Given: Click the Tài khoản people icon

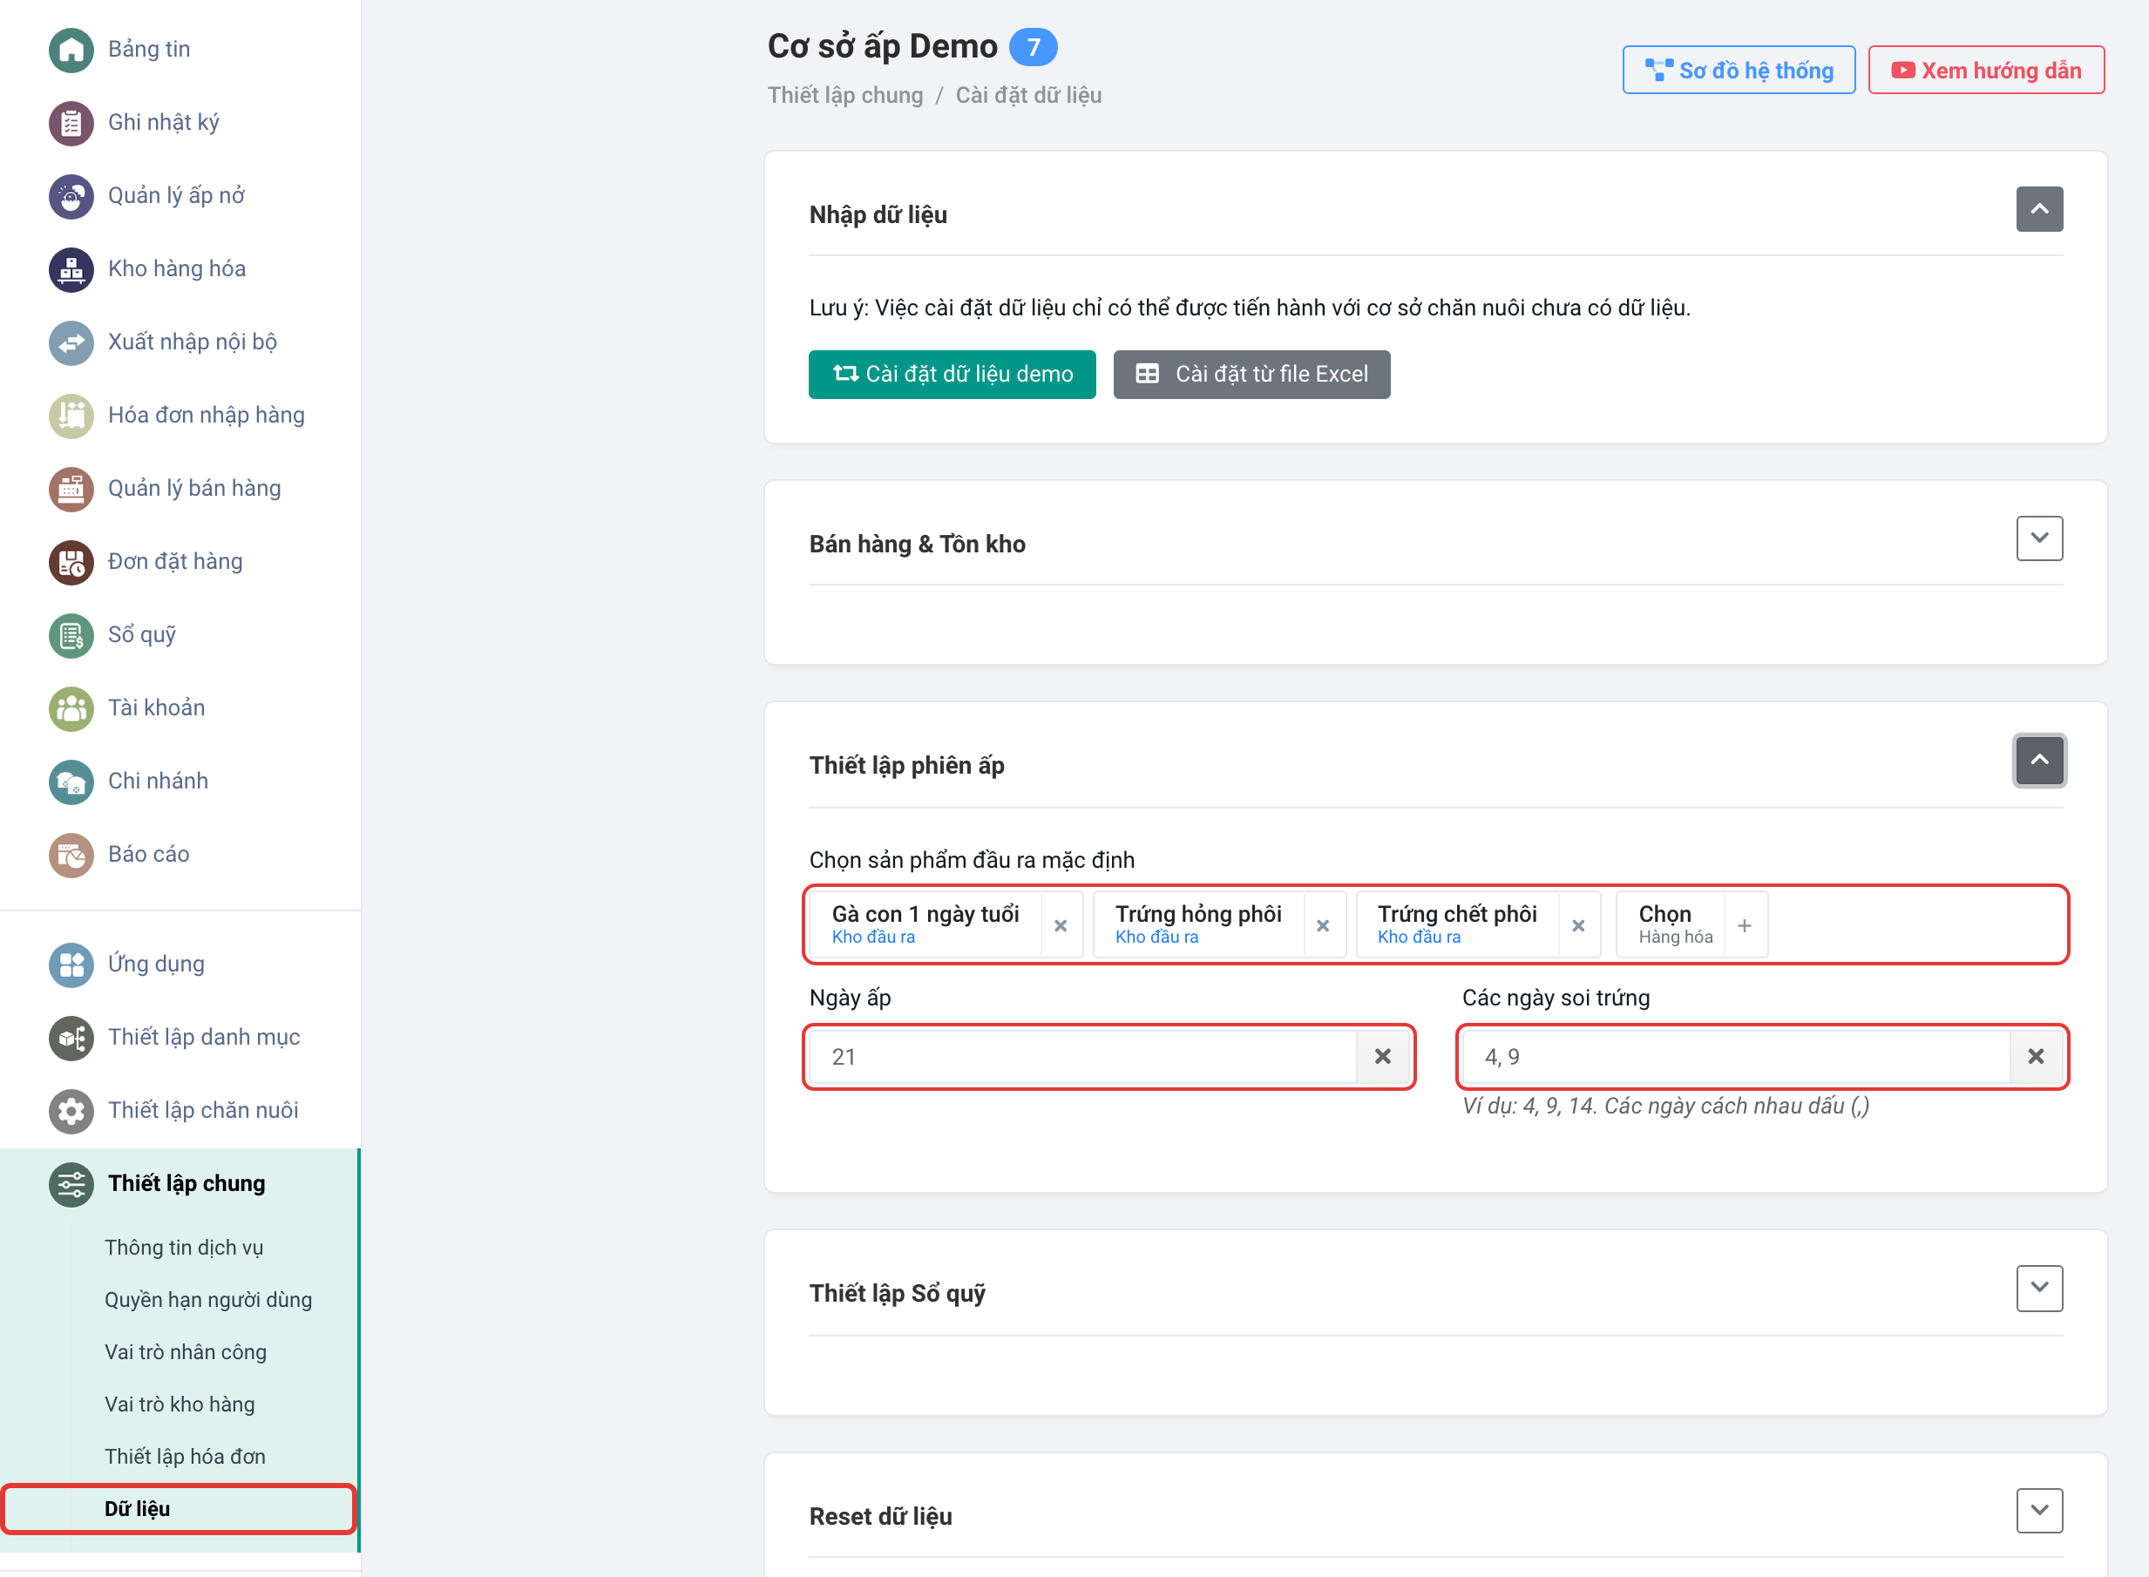Looking at the screenshot, I should (x=71, y=708).
